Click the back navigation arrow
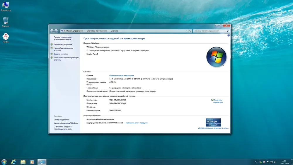293x165 pixels. click(x=52, y=31)
